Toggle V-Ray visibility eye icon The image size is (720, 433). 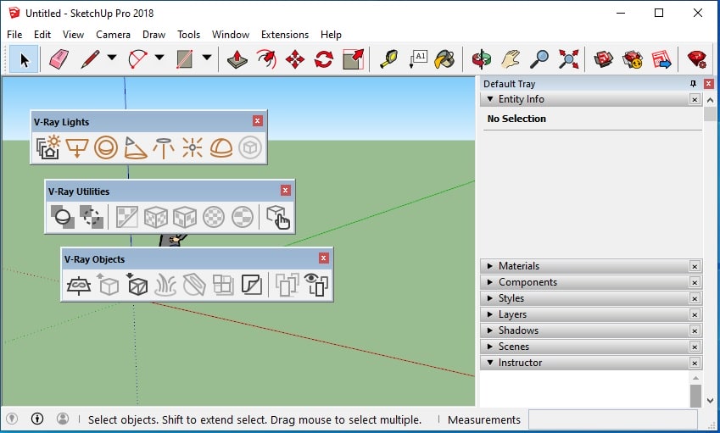[x=316, y=285]
